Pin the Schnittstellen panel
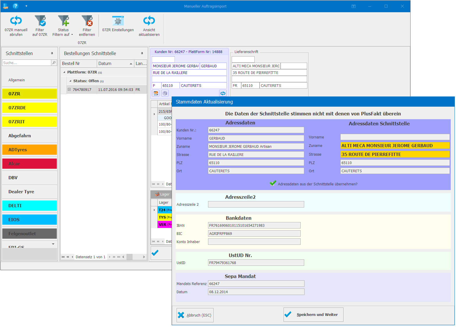Viewport: 456px width, 327px height. click(52, 53)
